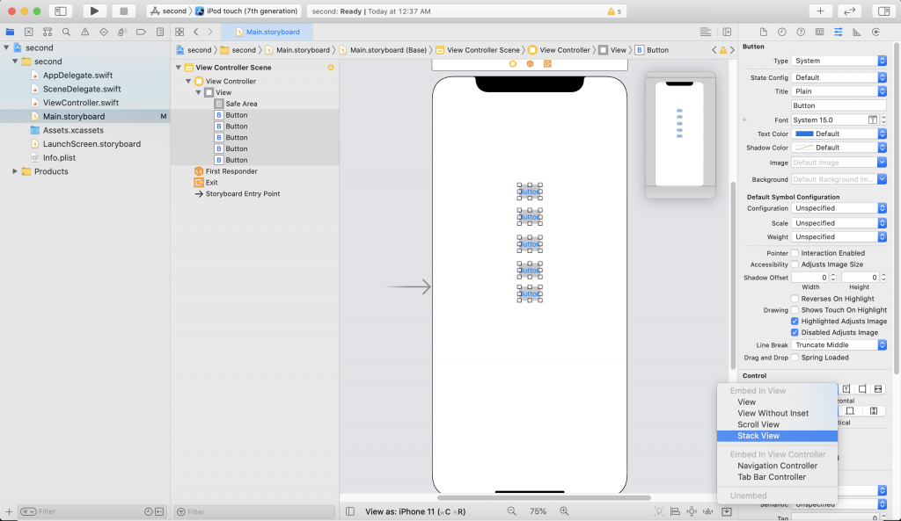
Task: Show the History inspector
Action: point(781,33)
